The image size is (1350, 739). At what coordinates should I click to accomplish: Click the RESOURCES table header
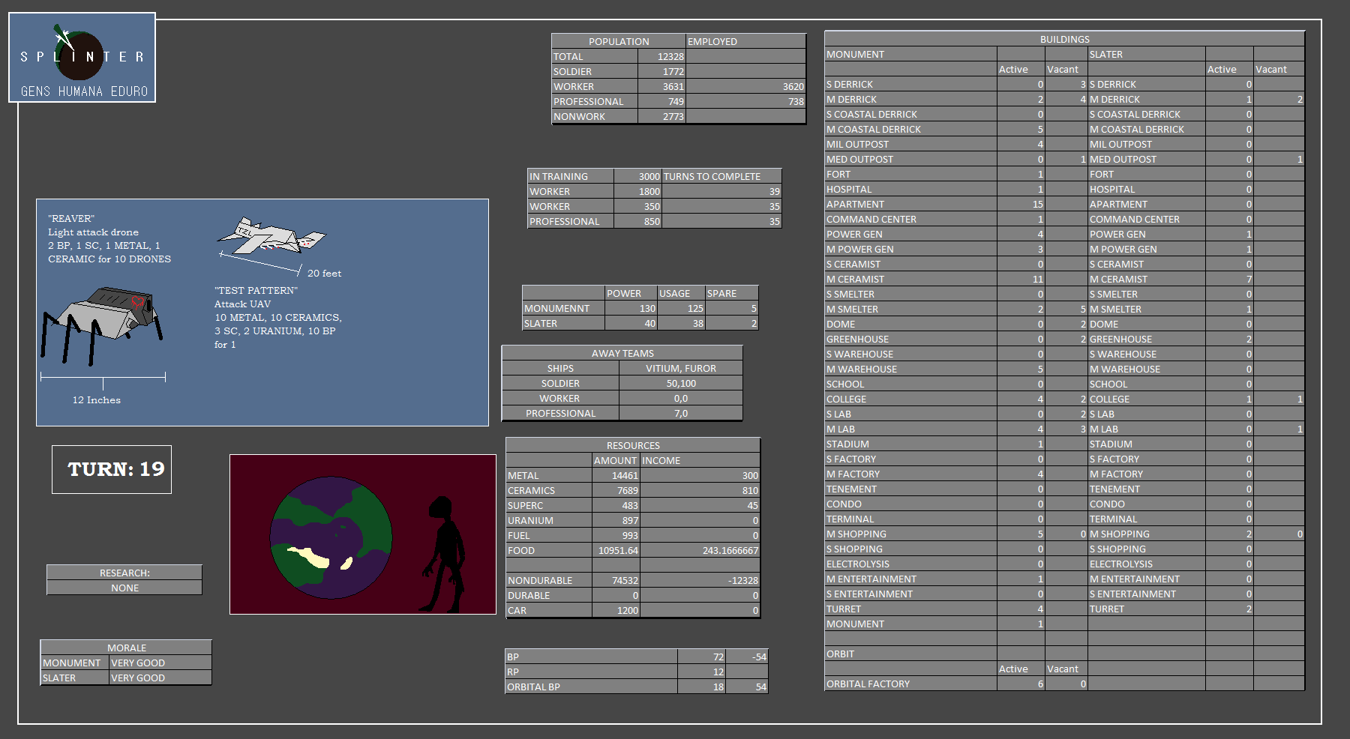point(632,445)
